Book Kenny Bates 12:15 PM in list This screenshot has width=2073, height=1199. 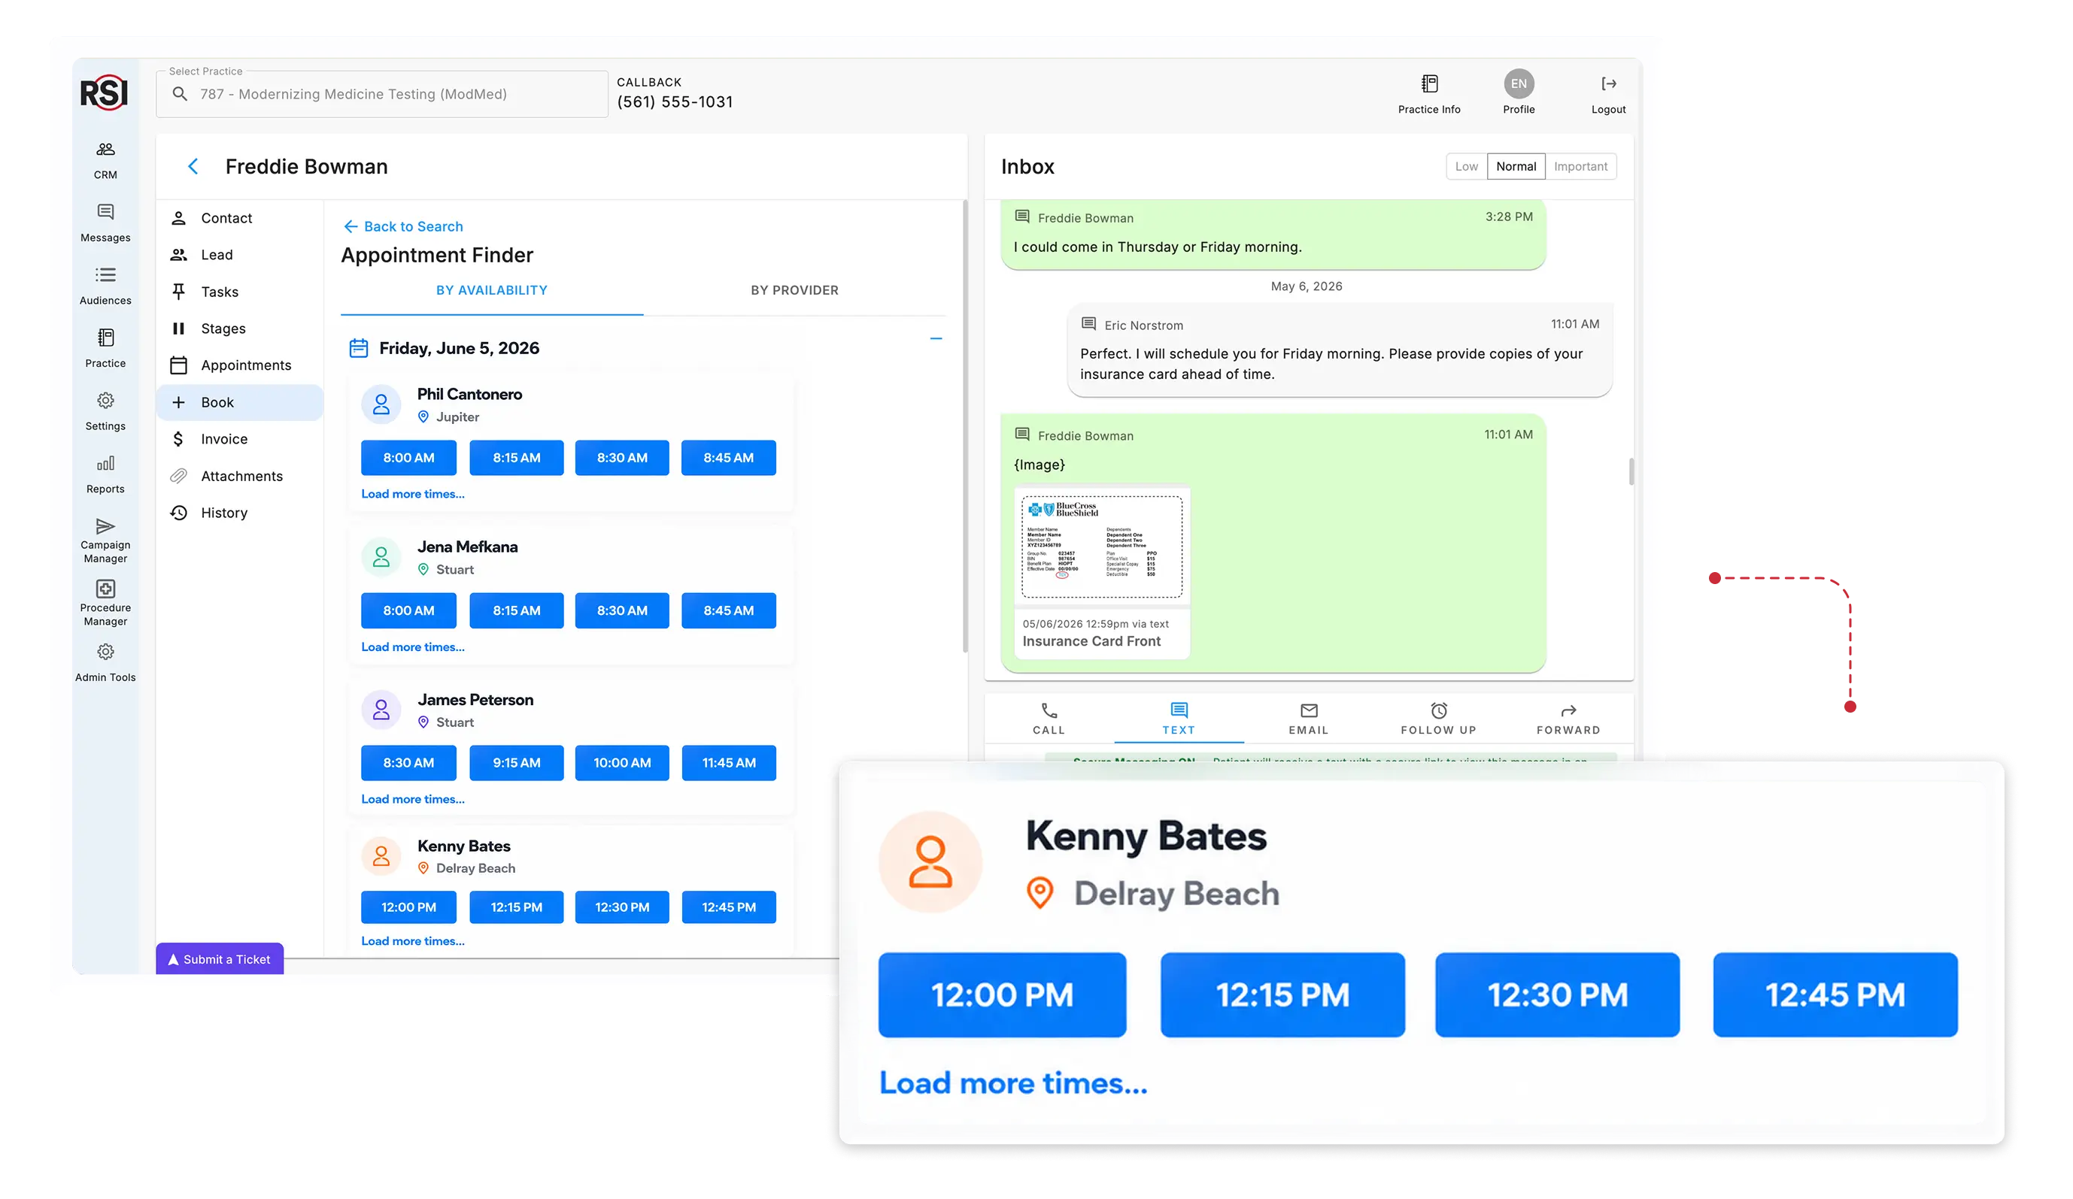pyautogui.click(x=517, y=907)
